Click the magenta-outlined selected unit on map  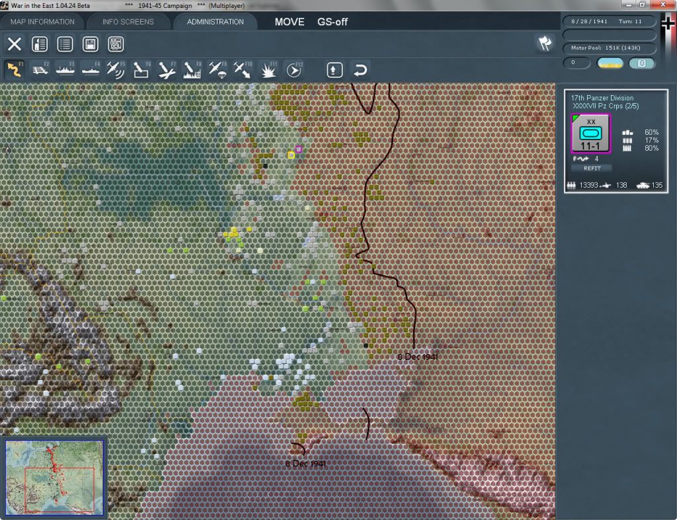click(x=298, y=149)
